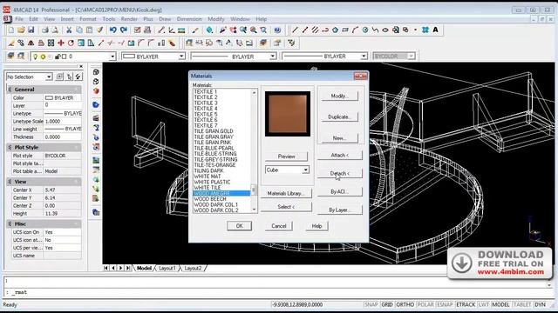Switch to the Layout1 tab
This screenshot has height=313, width=558.
click(x=167, y=269)
